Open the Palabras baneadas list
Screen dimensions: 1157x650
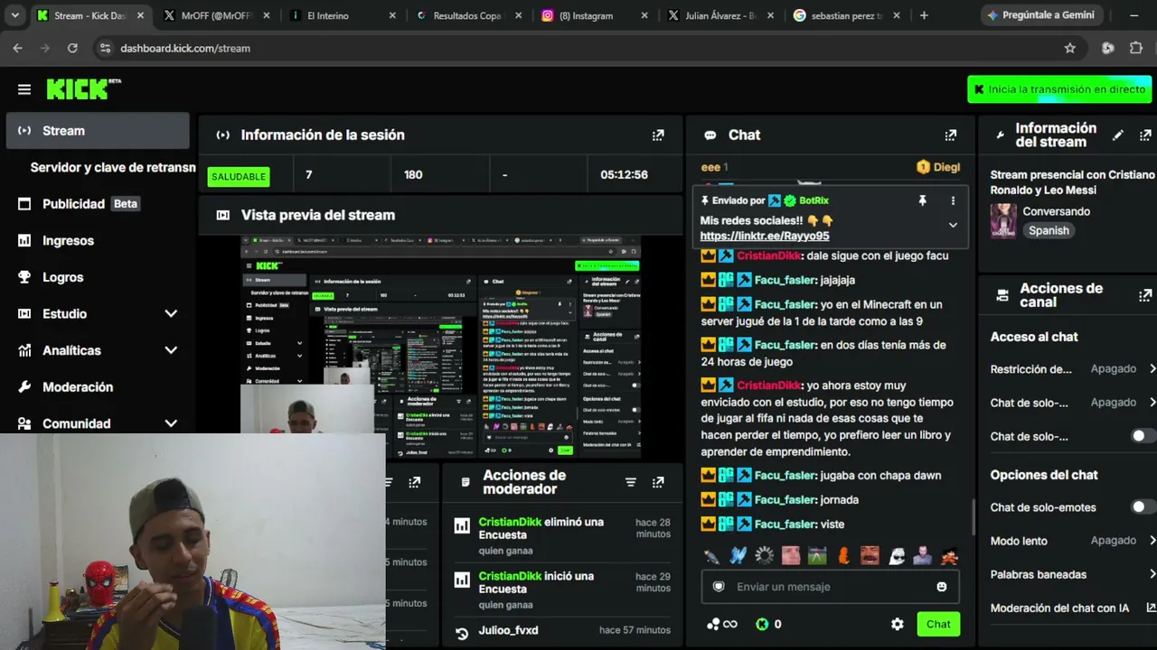pos(1073,574)
